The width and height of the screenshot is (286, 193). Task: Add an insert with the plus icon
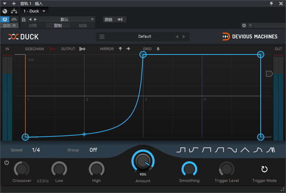point(14,4)
